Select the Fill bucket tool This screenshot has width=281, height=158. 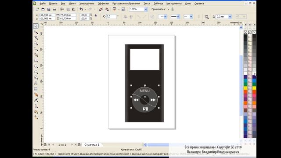click(36, 111)
